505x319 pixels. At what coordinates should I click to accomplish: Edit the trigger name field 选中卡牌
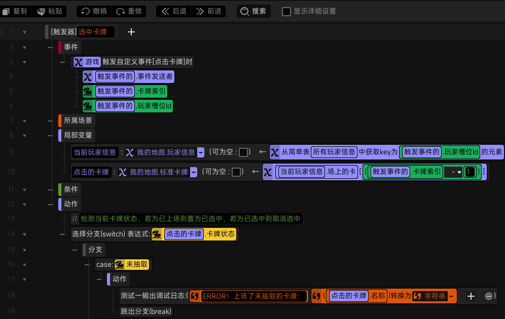point(96,32)
